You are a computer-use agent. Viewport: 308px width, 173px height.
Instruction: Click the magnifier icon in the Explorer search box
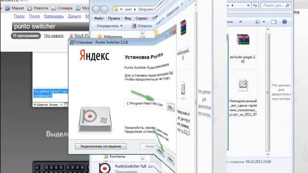pos(287,5)
